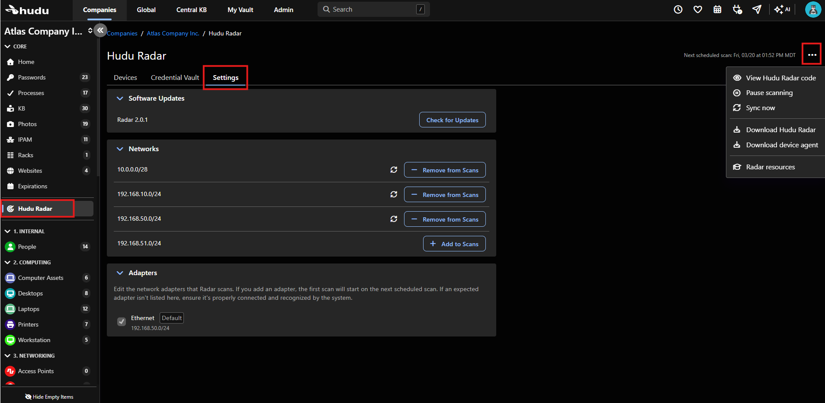This screenshot has height=403, width=825.
Task: Open the user avatar menu
Action: tap(813, 10)
